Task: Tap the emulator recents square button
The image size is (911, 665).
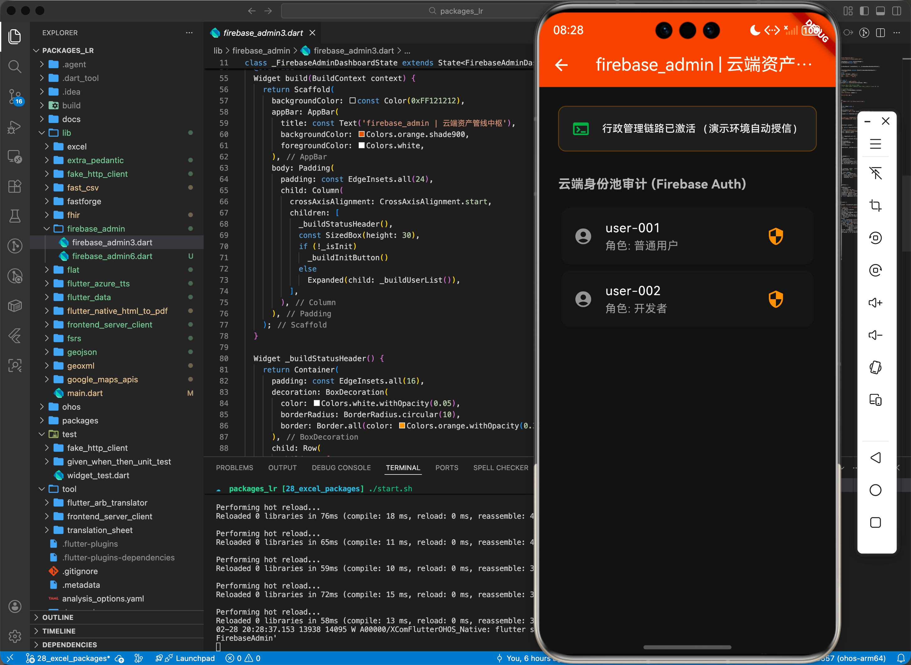Action: pos(875,522)
